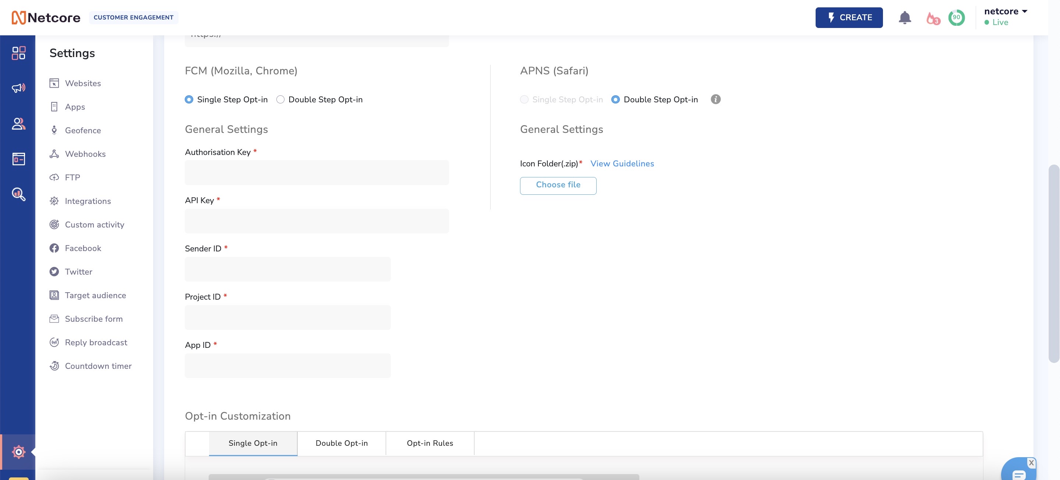Click the APNS info icon
1060x480 pixels.
pos(715,99)
